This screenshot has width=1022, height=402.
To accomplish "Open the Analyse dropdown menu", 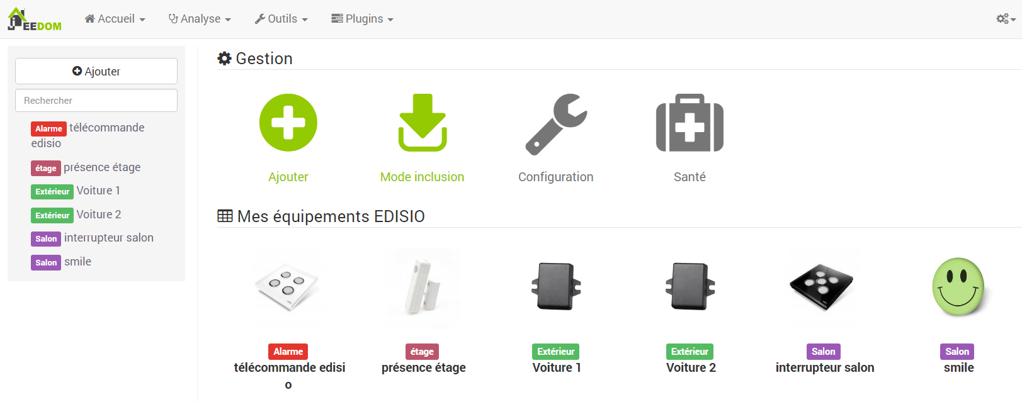I will pyautogui.click(x=200, y=19).
